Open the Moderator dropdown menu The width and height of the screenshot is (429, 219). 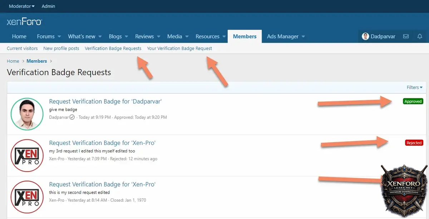click(x=21, y=6)
